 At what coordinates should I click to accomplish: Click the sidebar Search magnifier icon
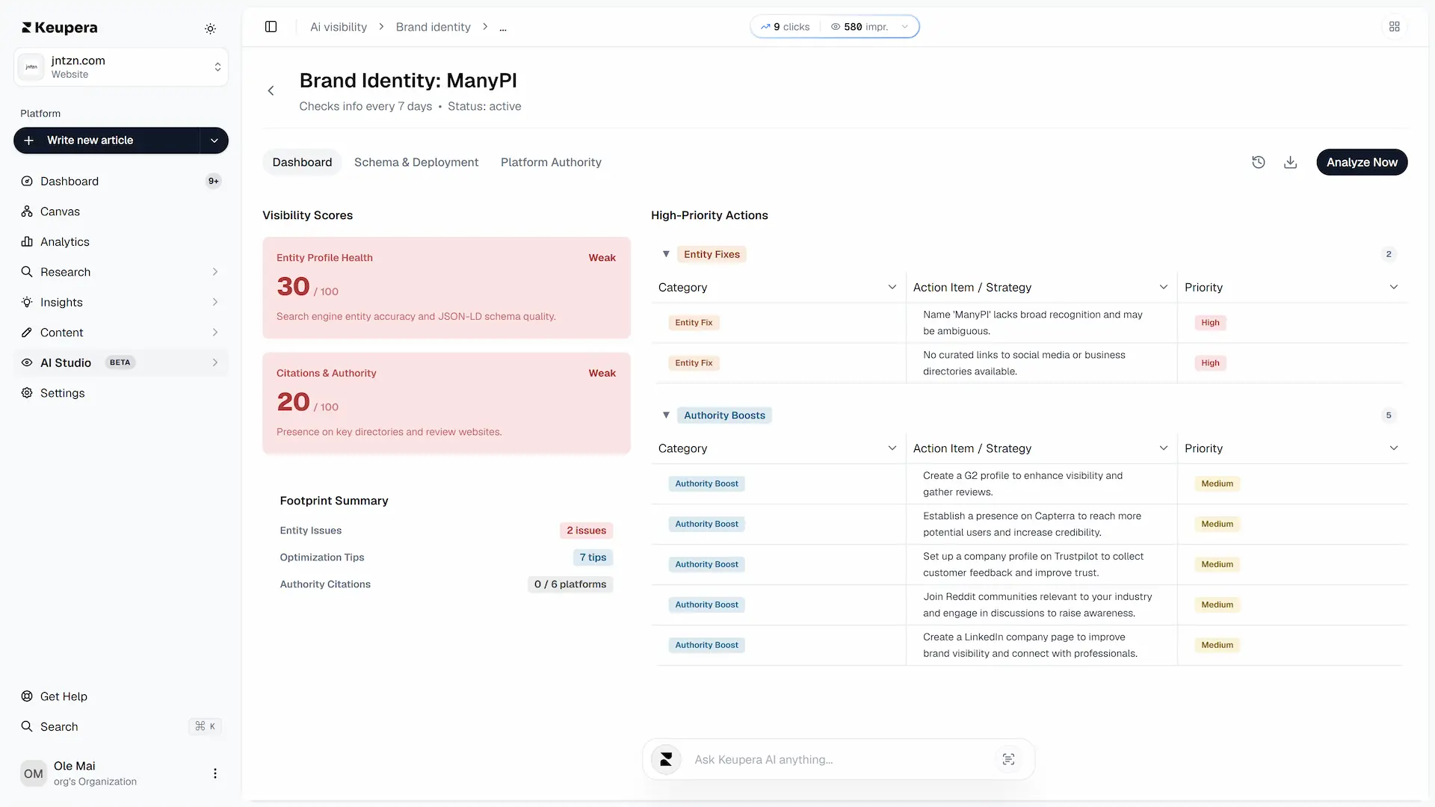(x=27, y=726)
